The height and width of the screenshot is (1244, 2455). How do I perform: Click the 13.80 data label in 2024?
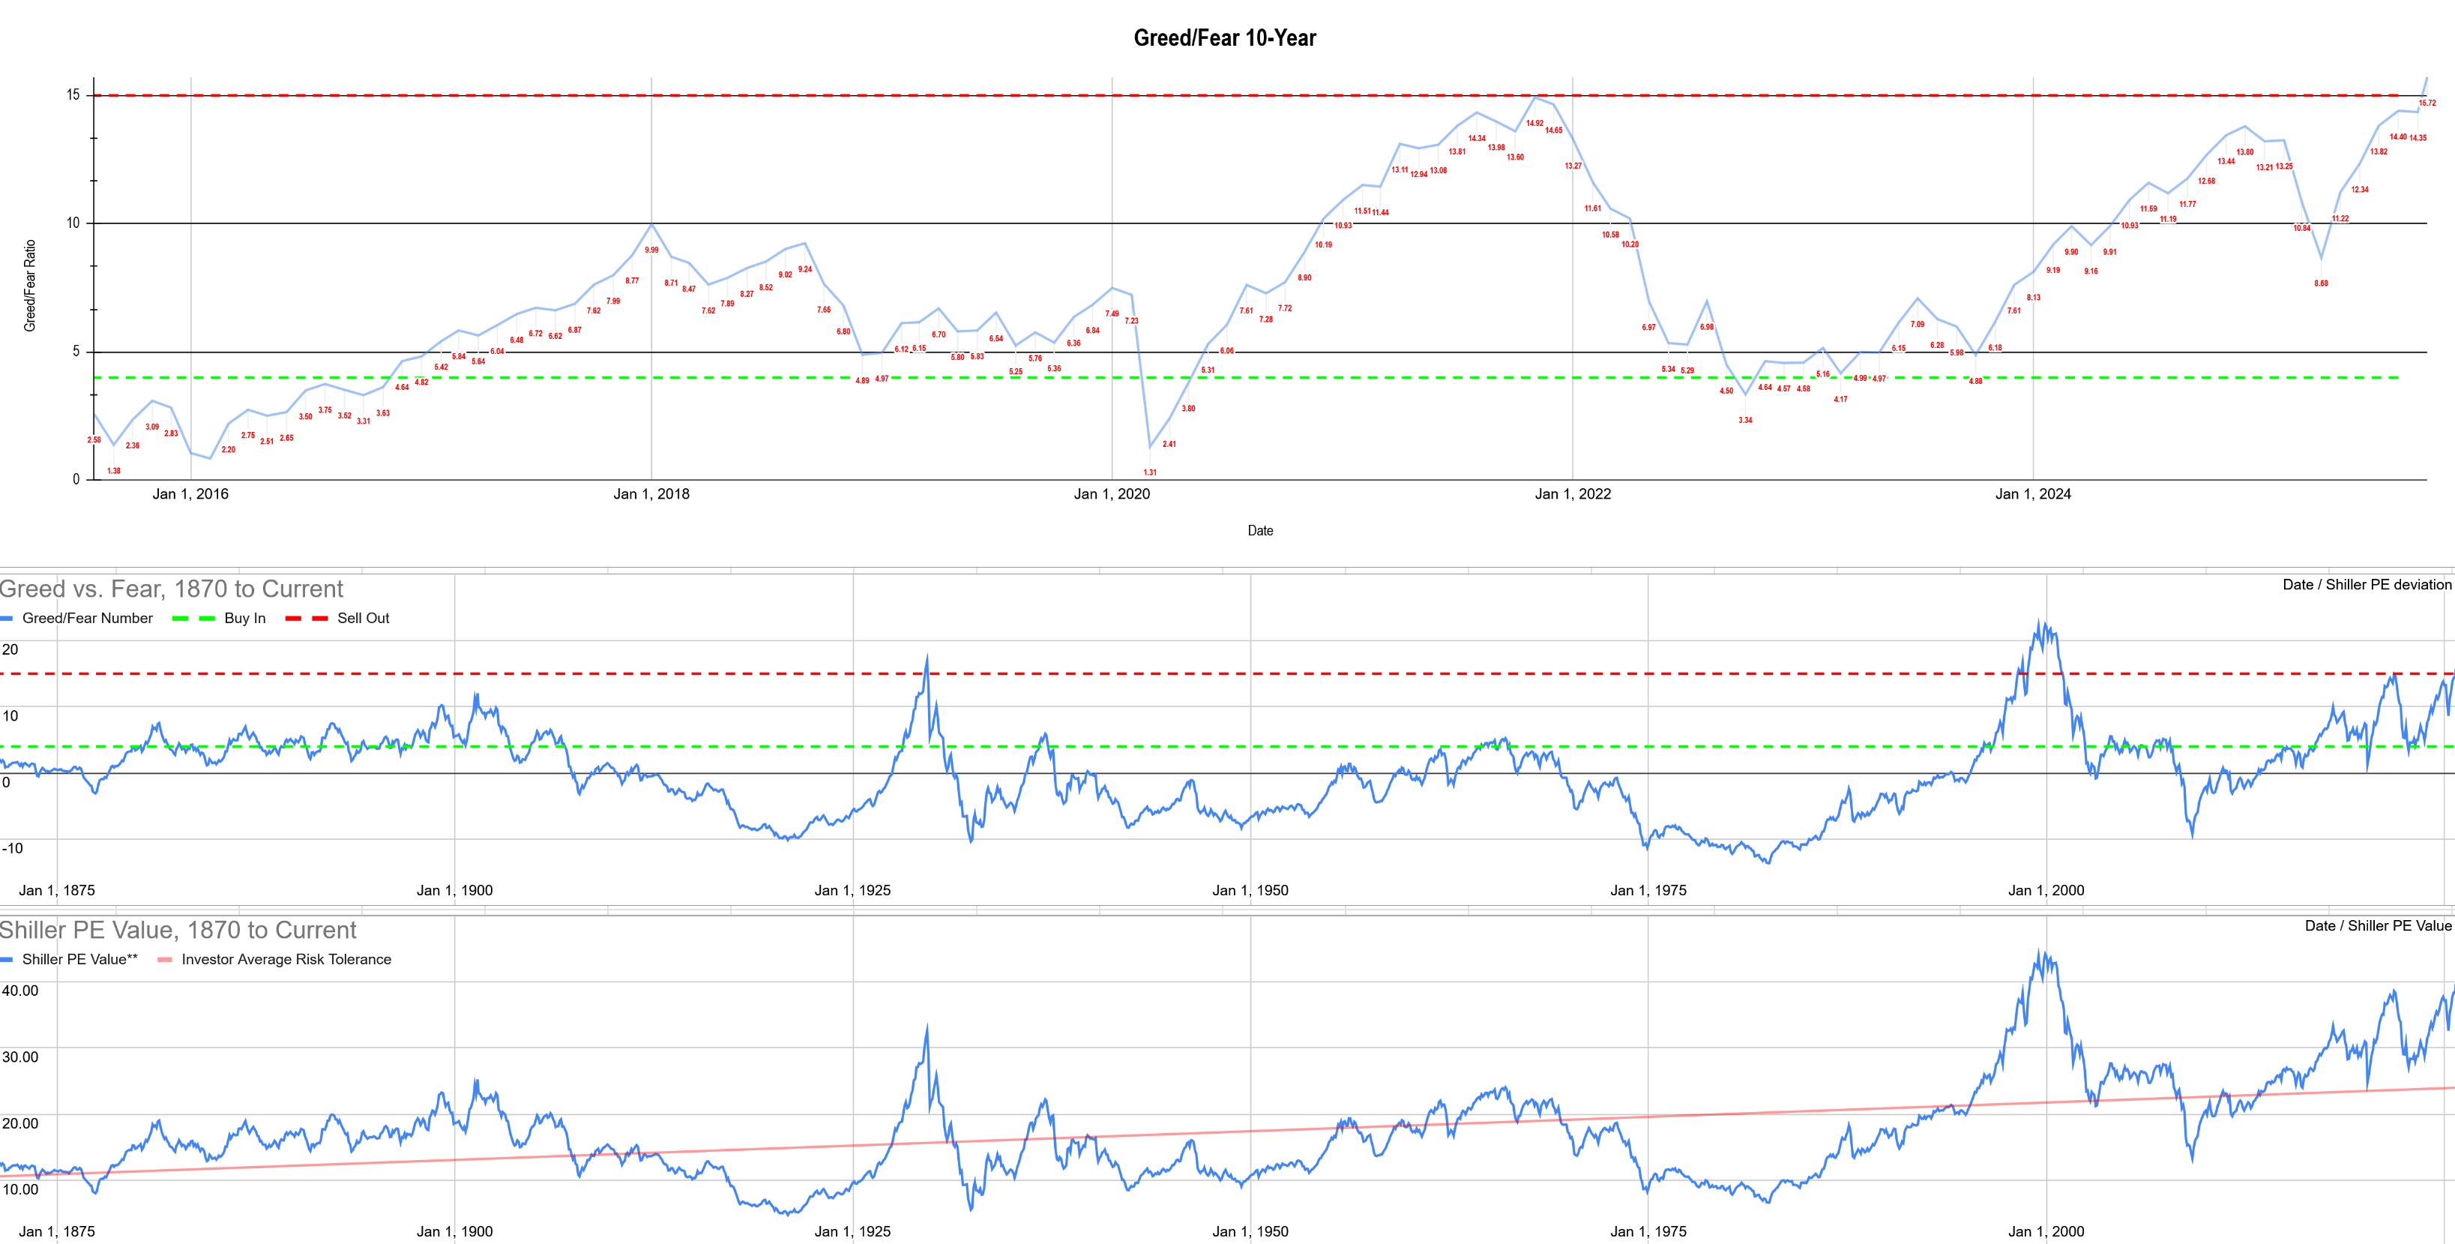tap(2244, 151)
